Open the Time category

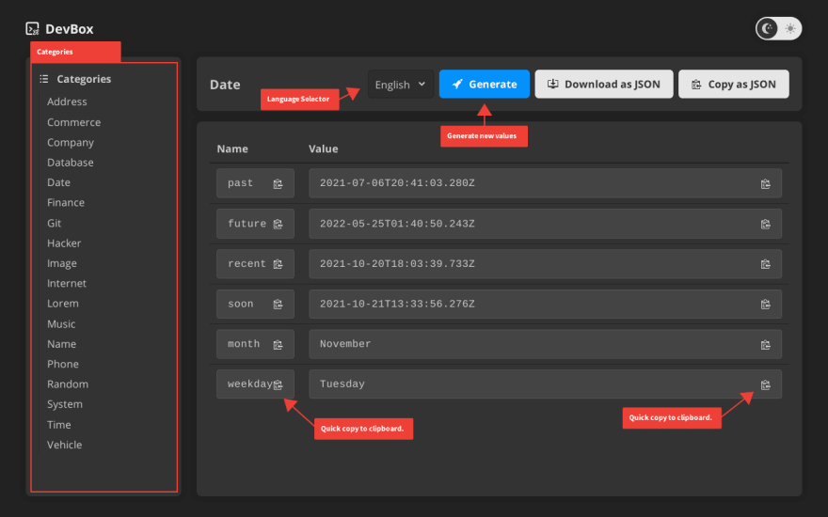58,425
